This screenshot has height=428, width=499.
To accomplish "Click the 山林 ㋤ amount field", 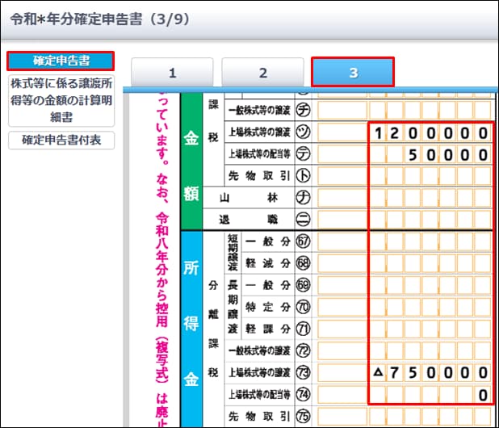I will pos(430,196).
